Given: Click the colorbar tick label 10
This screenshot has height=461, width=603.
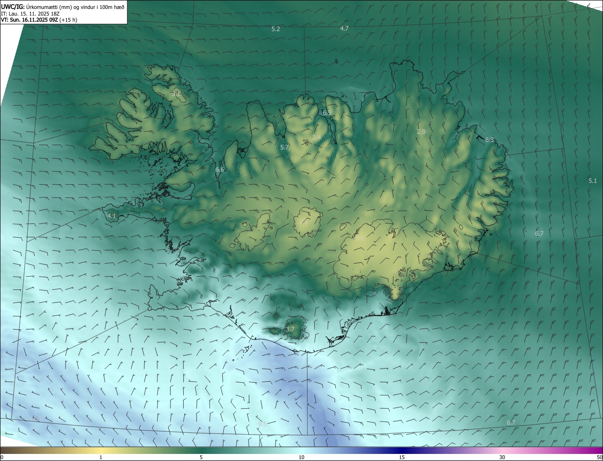Looking at the screenshot, I should click(x=301, y=457).
